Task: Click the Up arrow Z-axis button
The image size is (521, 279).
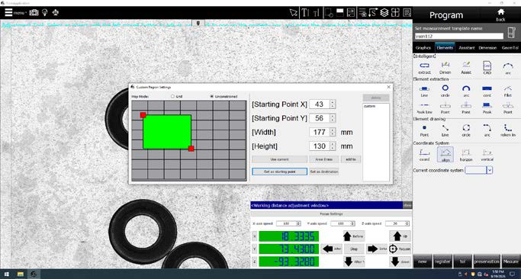Action: (400, 236)
